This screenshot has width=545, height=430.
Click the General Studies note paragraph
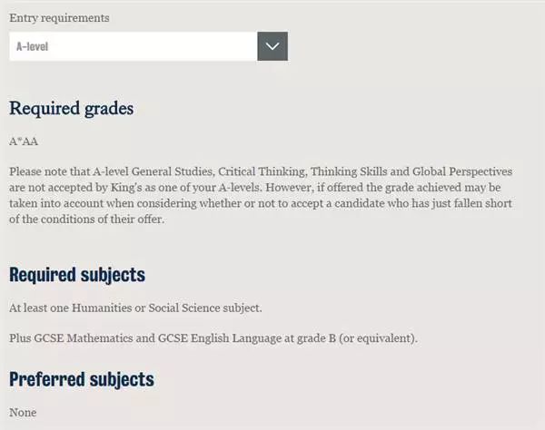[x=261, y=195]
